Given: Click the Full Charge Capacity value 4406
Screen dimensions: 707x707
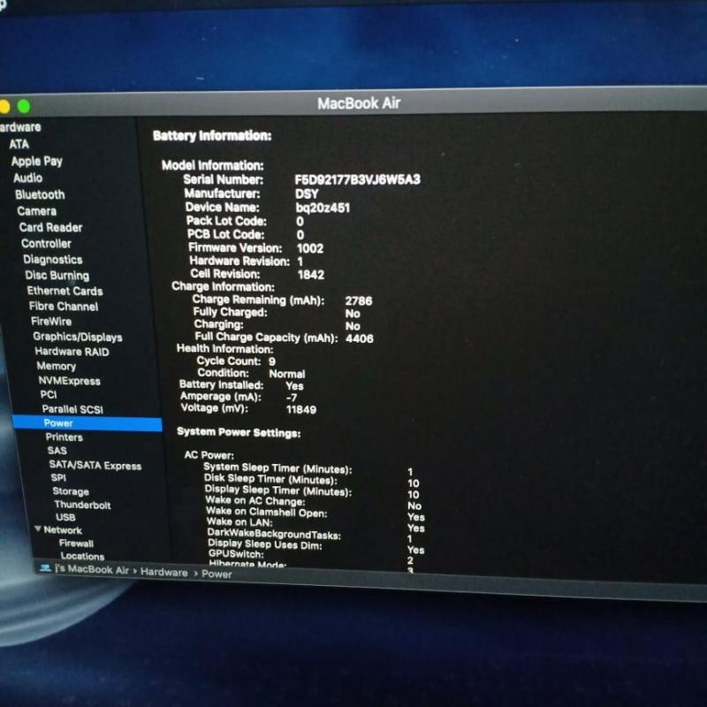Looking at the screenshot, I should [x=360, y=338].
